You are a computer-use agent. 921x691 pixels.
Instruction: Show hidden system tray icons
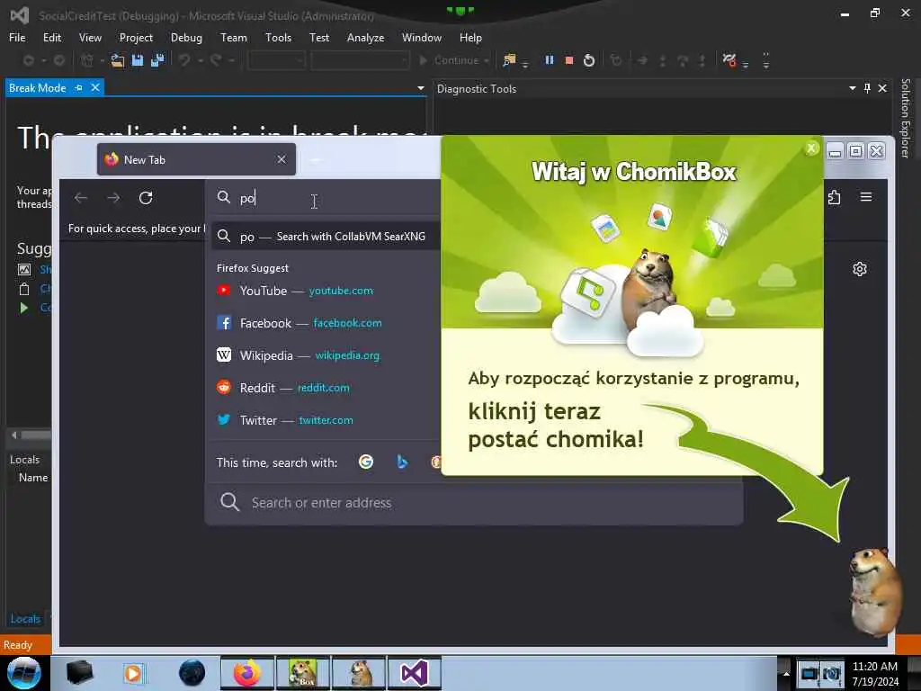786,673
